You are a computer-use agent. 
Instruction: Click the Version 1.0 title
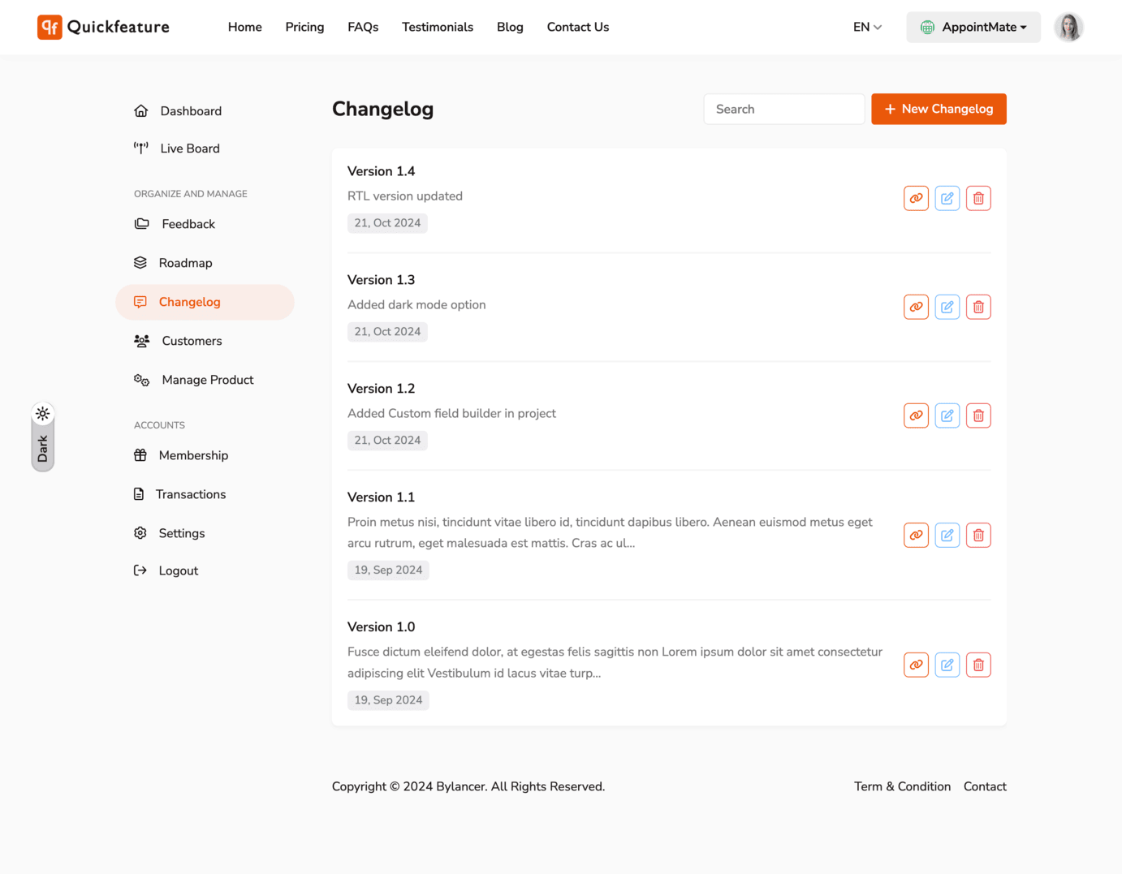381,627
